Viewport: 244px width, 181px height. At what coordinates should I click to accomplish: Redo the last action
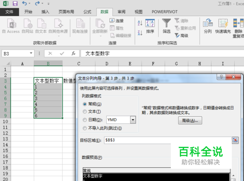click(x=38, y=3)
